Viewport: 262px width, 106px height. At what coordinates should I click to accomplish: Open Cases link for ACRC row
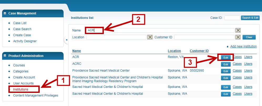click(x=237, y=64)
